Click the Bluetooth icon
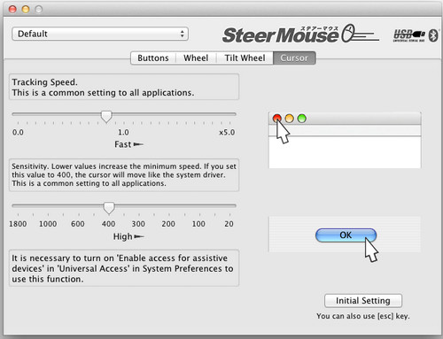The width and height of the screenshot is (443, 339). pyautogui.click(x=433, y=35)
